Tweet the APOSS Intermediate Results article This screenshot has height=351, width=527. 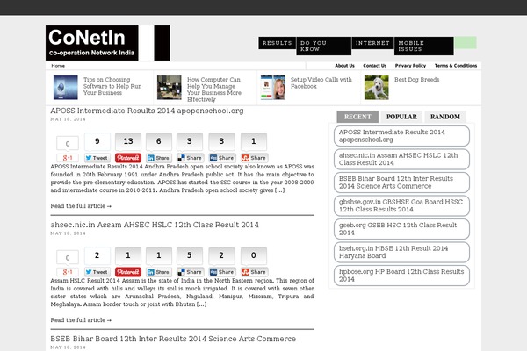(97, 158)
